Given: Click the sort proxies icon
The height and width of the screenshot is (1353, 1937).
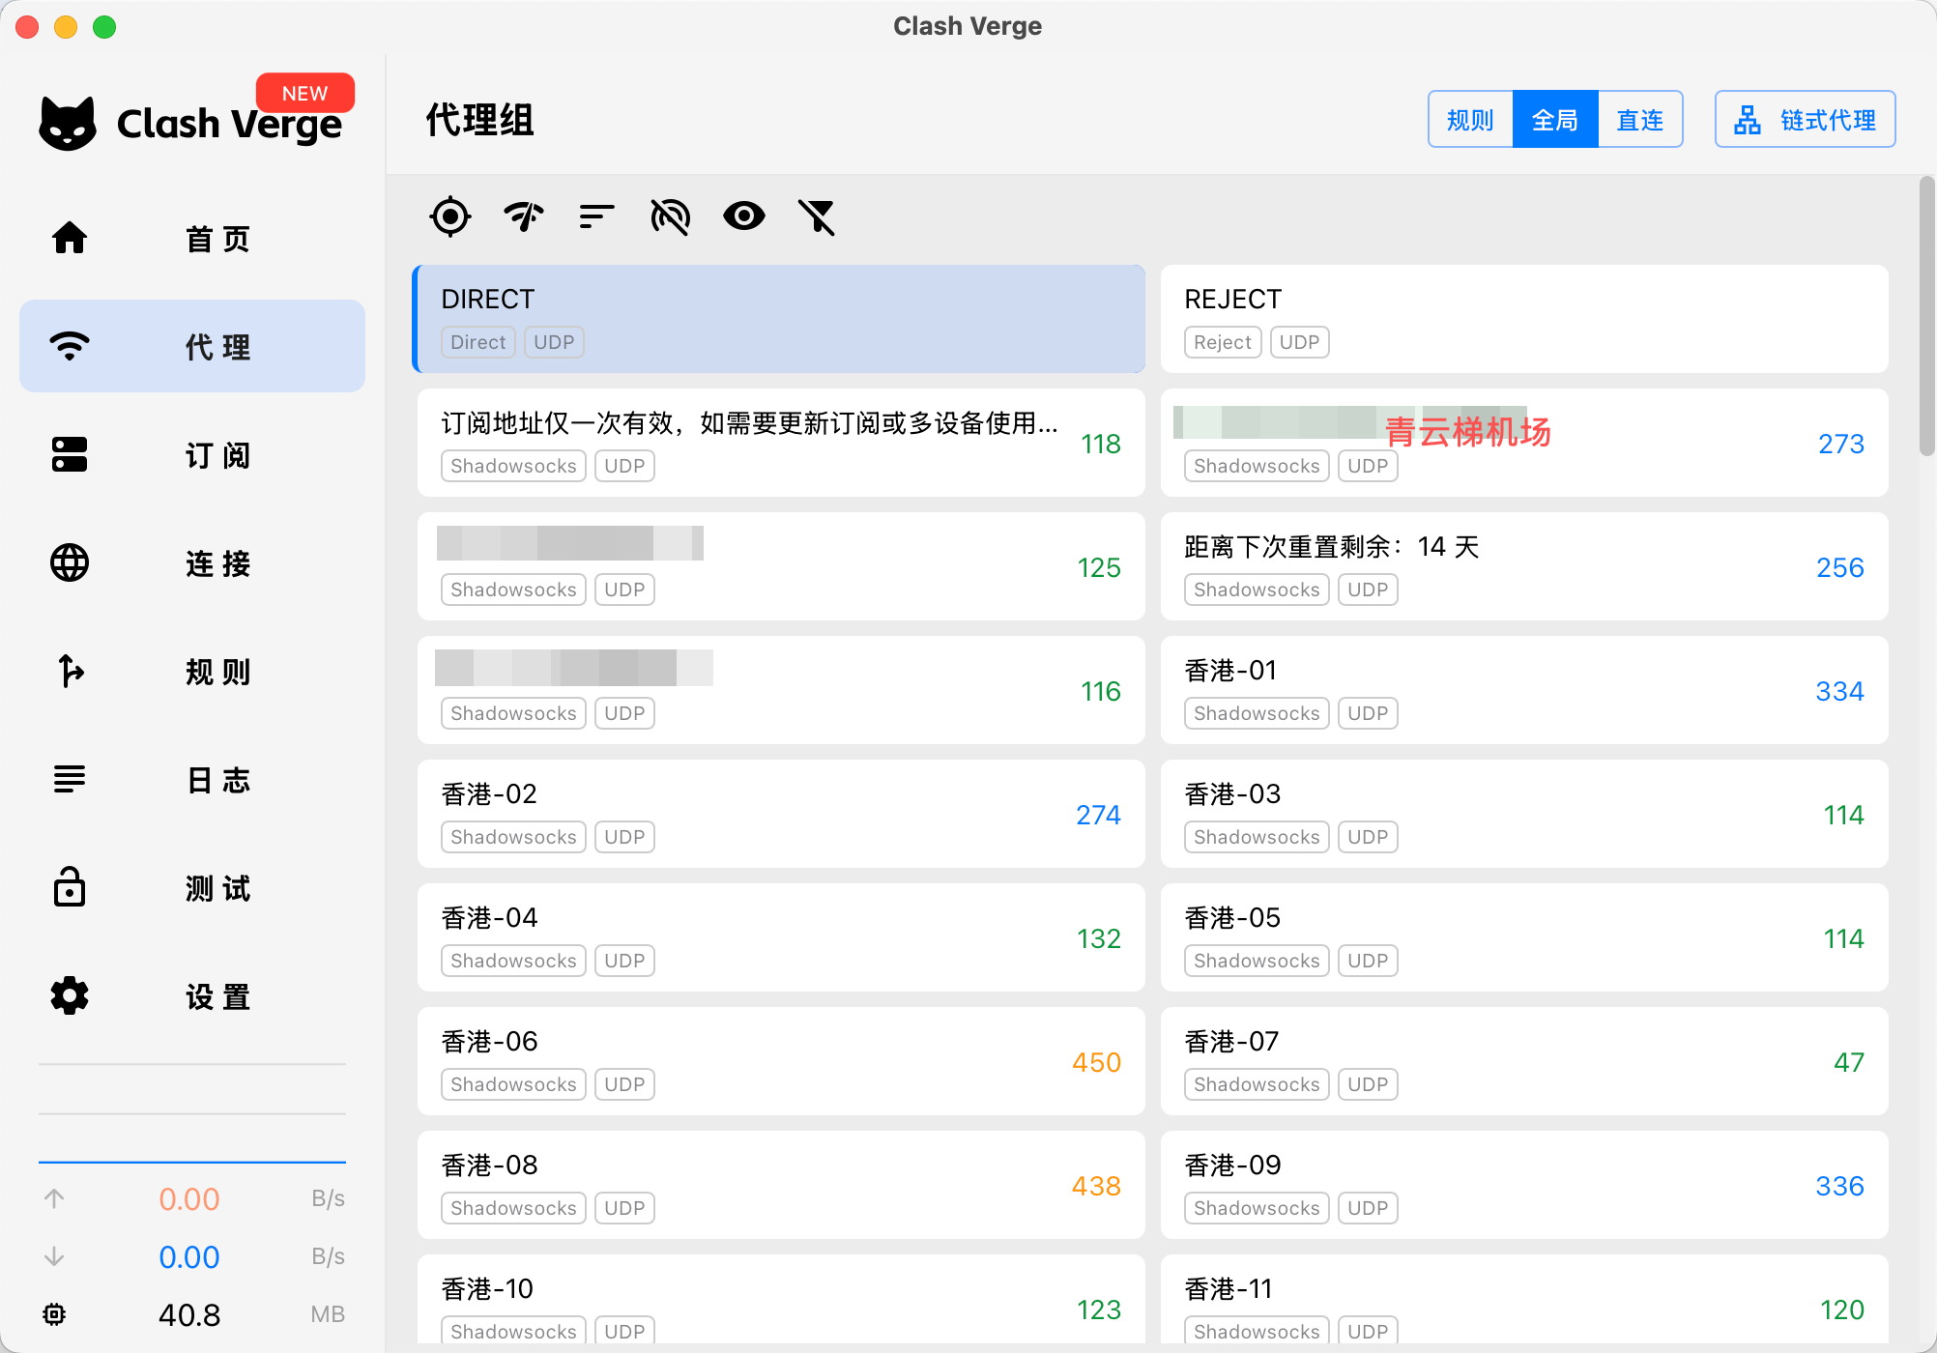Looking at the screenshot, I should (x=596, y=216).
